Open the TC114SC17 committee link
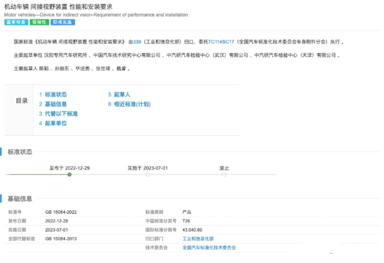The image size is (384, 263). 221,42
